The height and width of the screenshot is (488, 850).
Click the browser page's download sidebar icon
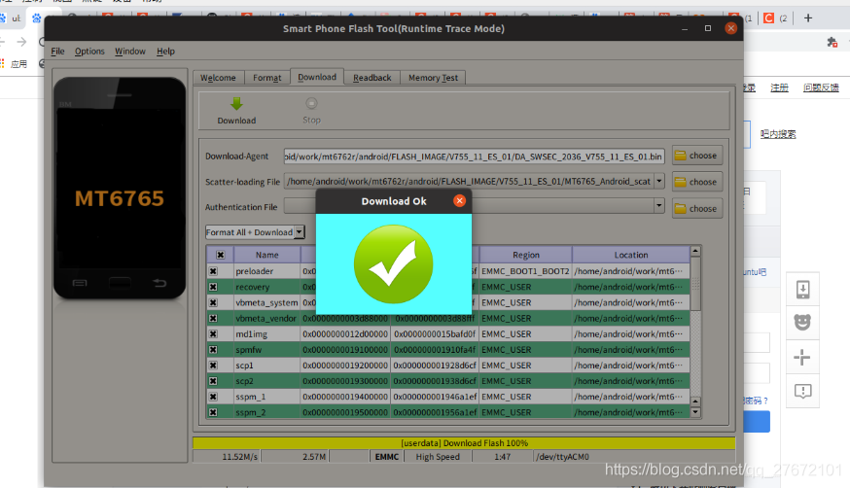point(803,290)
